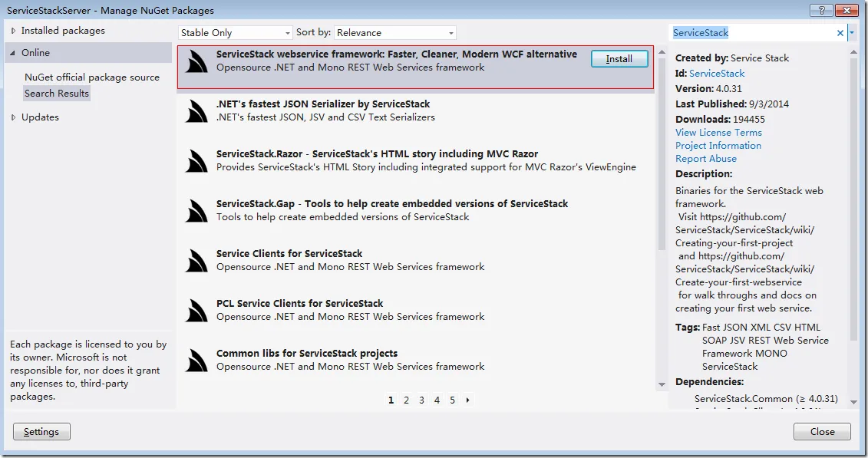Expand the Updates section

click(13, 117)
